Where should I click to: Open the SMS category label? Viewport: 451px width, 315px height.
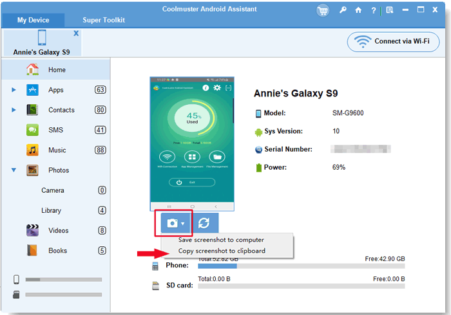[56, 130]
